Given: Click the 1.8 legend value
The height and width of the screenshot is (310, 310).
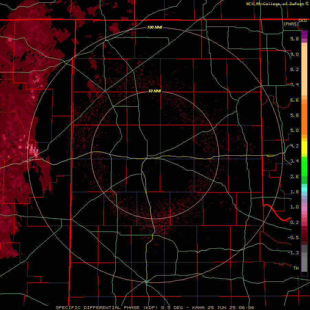Looking at the screenshot, I should tap(294, 192).
